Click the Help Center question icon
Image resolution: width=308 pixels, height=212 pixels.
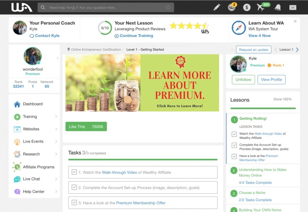coord(17,191)
